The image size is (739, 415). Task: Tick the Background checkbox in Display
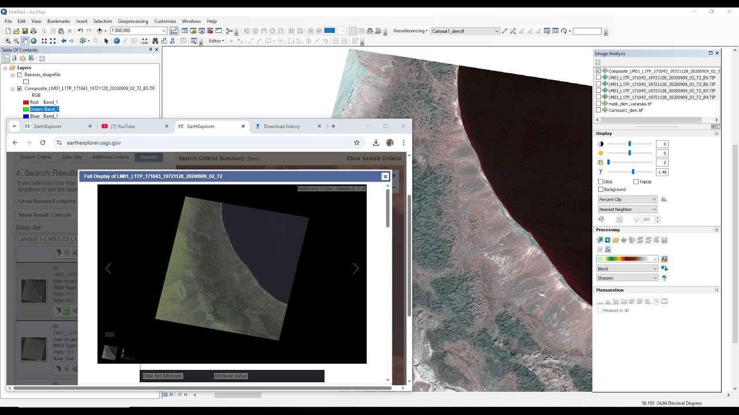600,189
